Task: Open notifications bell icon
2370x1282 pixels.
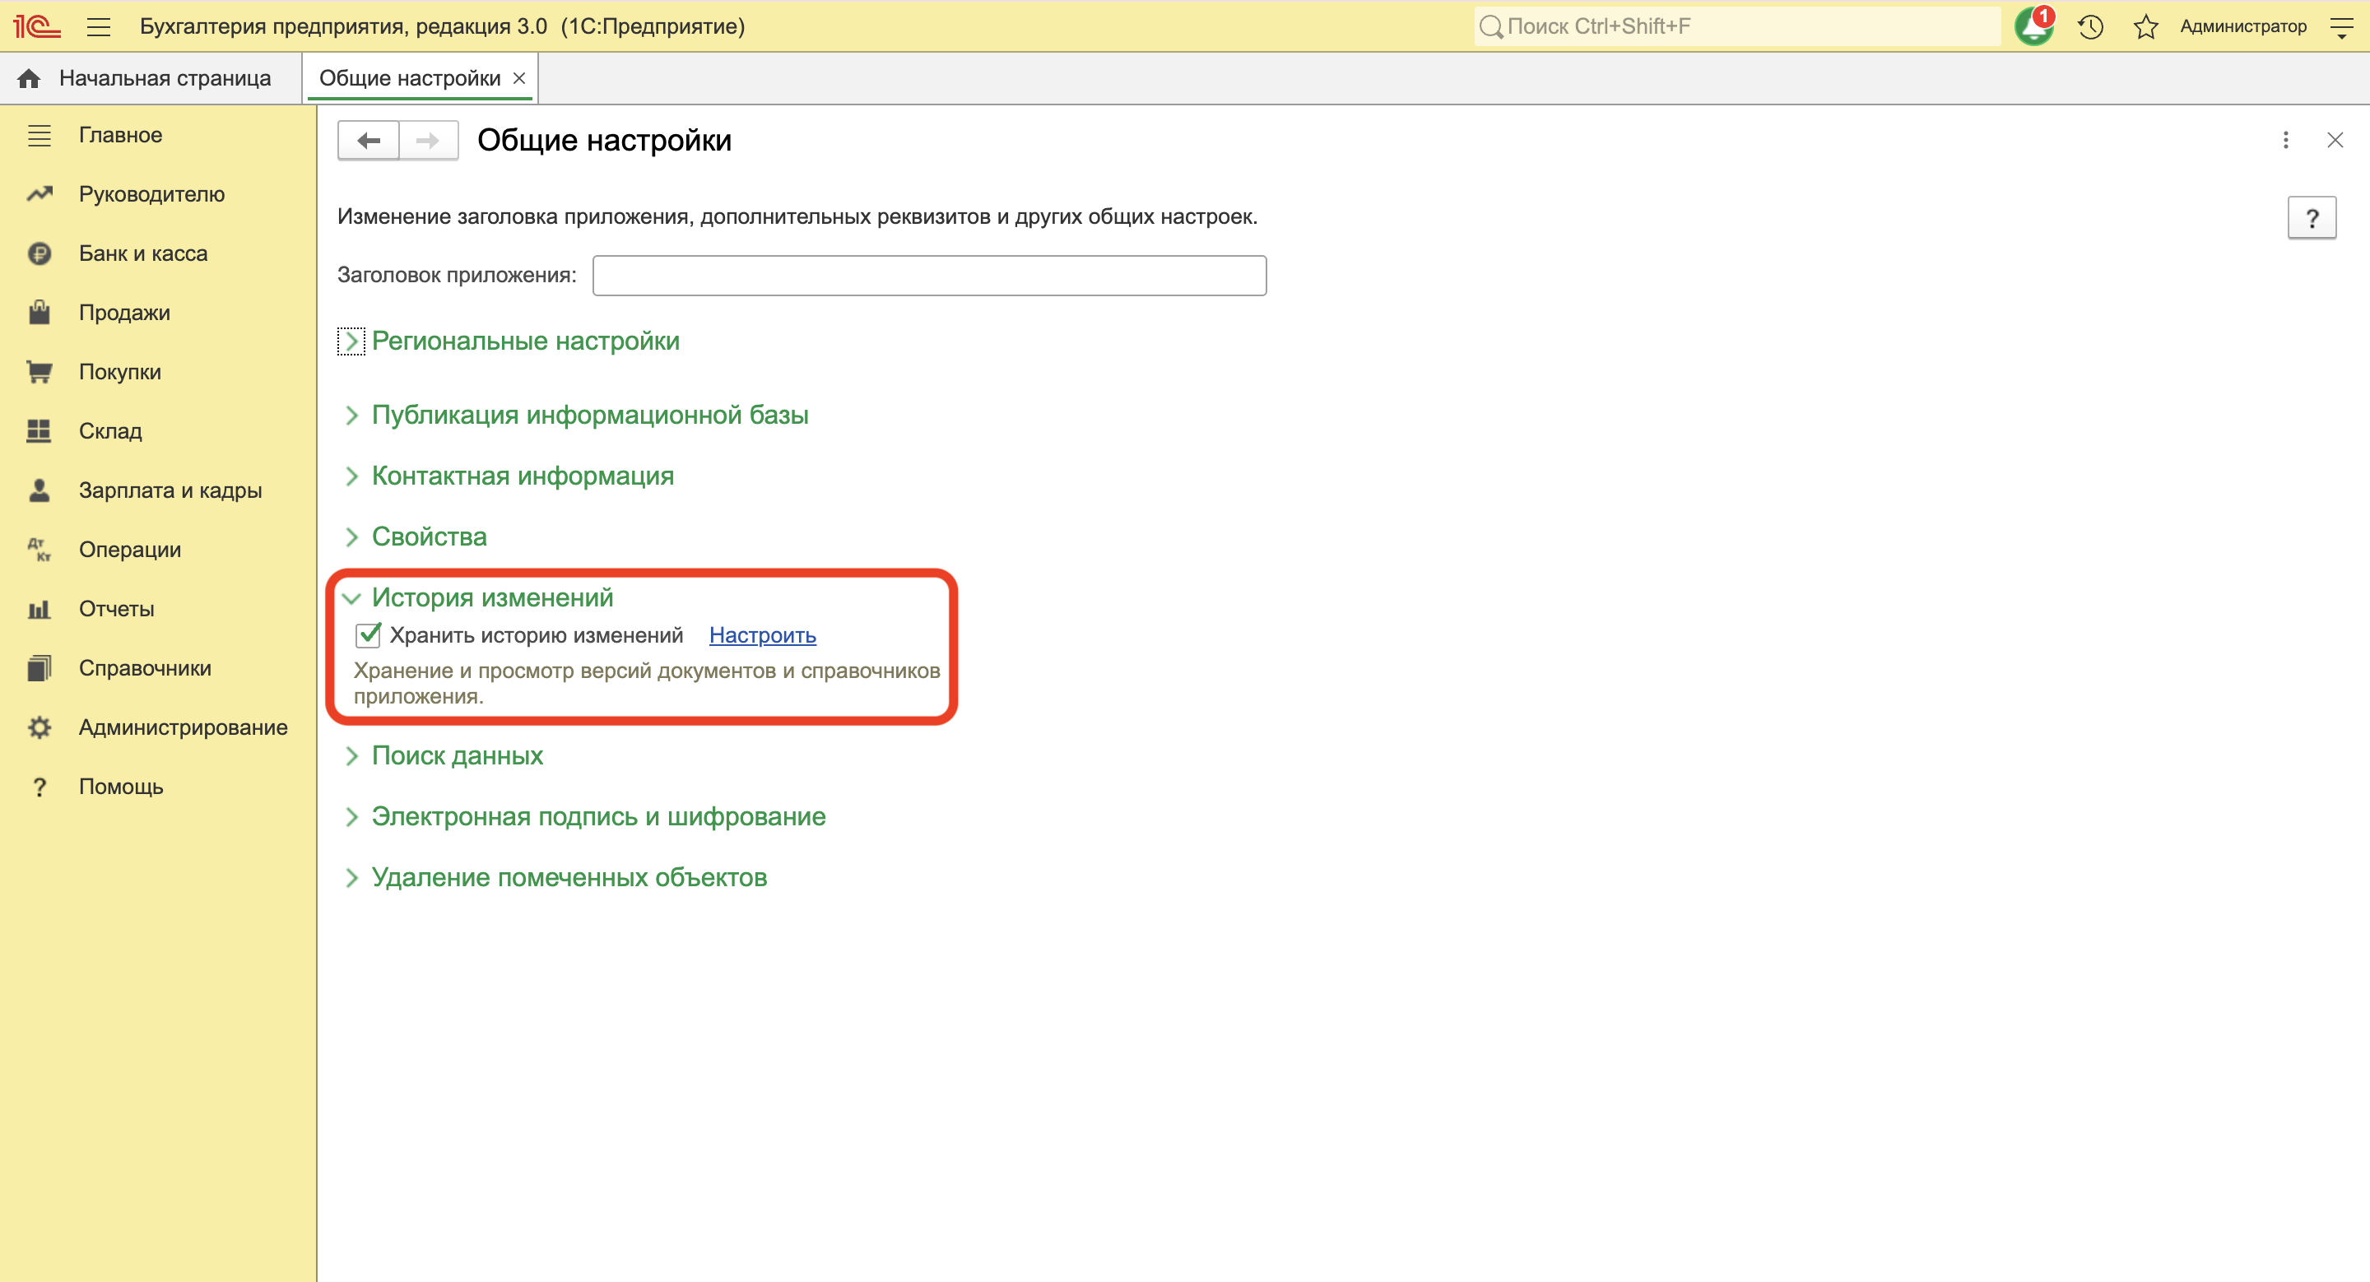Action: [x=2033, y=26]
